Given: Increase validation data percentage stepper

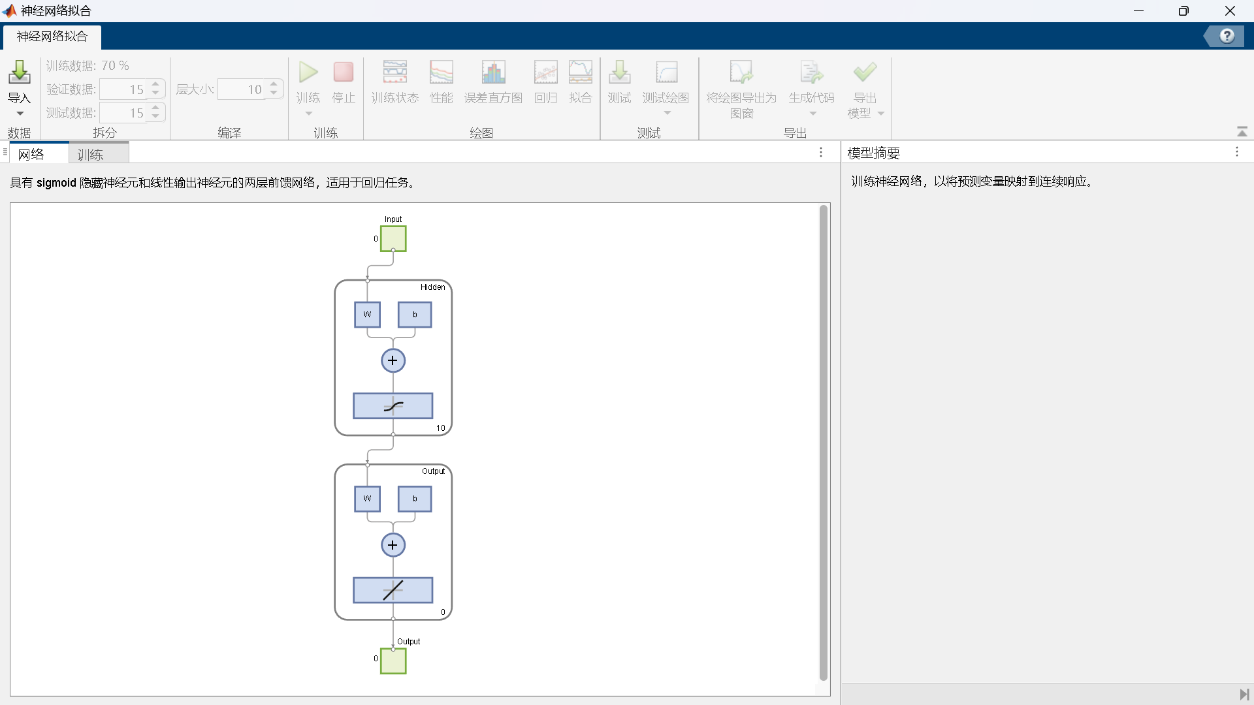Looking at the screenshot, I should (155, 84).
